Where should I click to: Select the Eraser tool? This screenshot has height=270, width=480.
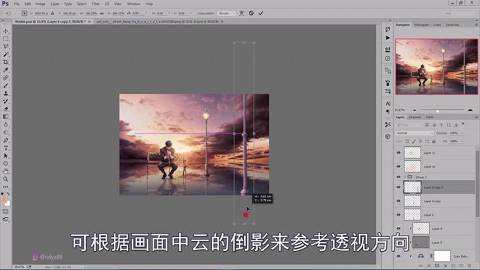pyautogui.click(x=6, y=109)
